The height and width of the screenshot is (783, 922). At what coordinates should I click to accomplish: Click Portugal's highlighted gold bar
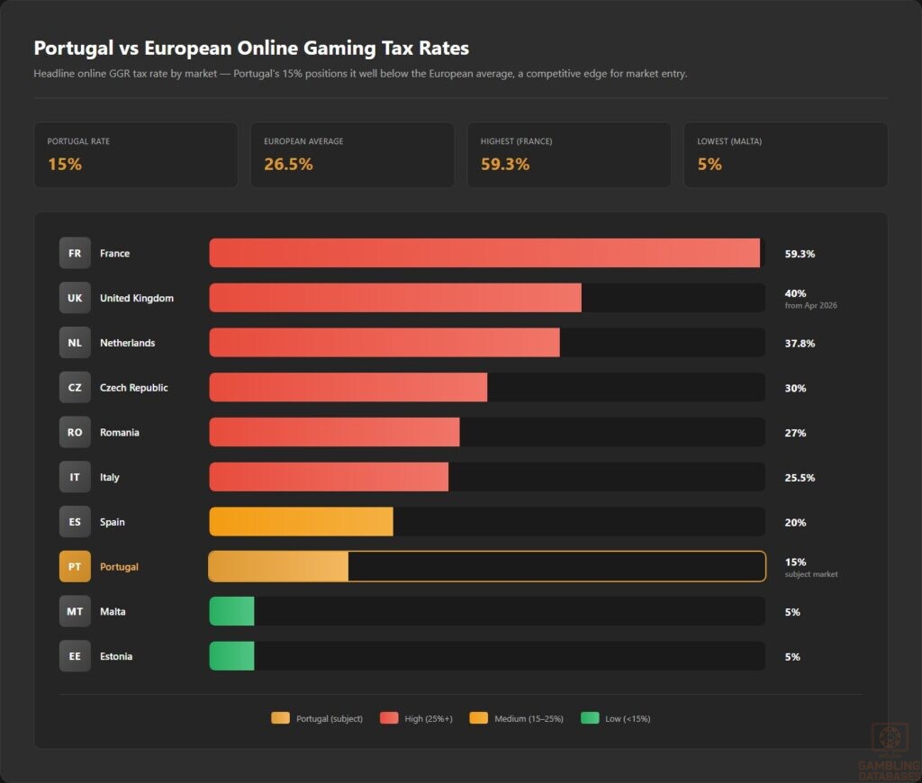[279, 566]
